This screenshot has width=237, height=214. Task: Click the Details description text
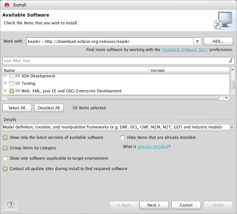(x=112, y=127)
